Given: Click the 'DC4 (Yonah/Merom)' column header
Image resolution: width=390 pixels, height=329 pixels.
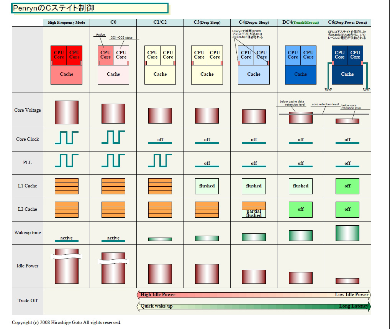Looking at the screenshot, I should 300,23.
